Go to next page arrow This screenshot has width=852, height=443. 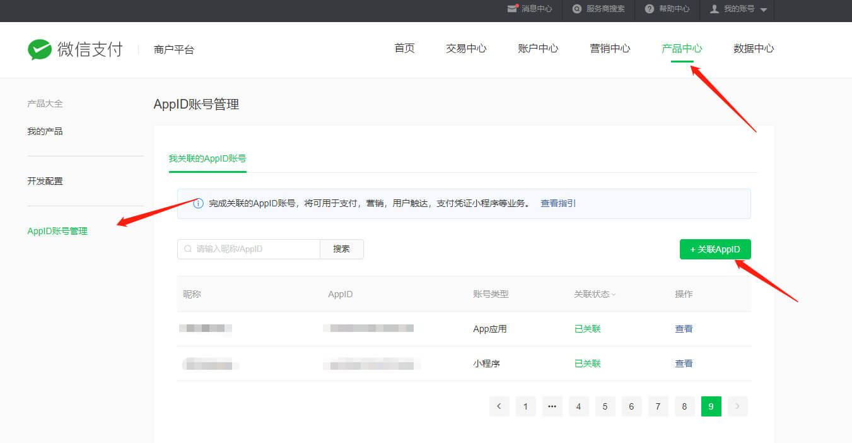point(737,406)
